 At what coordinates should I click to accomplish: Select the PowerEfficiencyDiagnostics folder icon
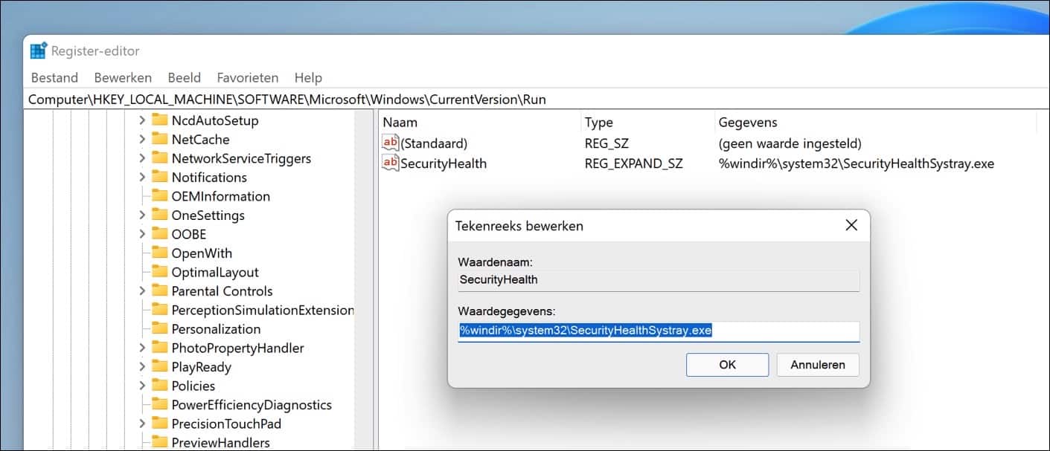[x=161, y=404]
